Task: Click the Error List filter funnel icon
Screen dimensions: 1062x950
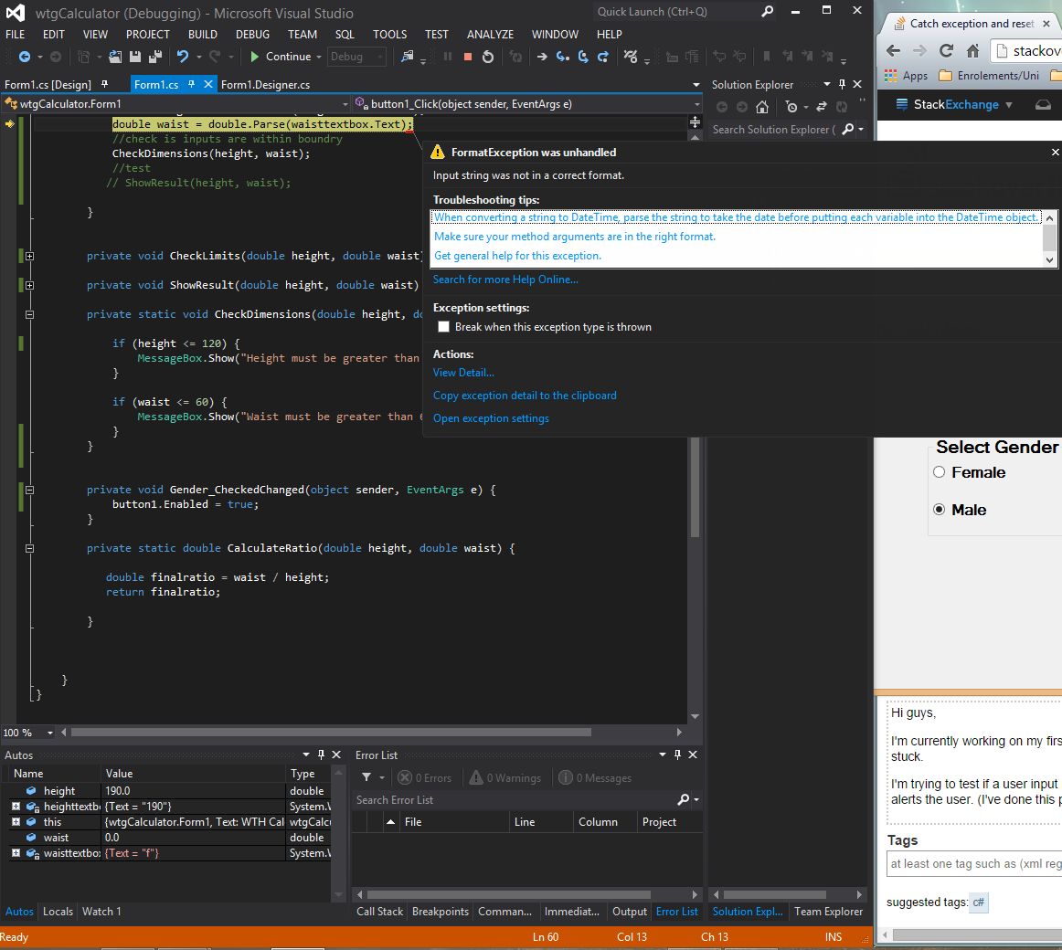Action: point(366,777)
